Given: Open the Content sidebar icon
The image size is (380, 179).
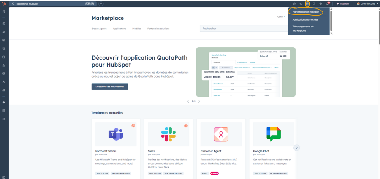Looking at the screenshot, I should (x=4, y=40).
